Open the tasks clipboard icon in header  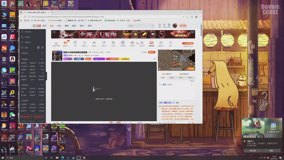tap(169, 25)
